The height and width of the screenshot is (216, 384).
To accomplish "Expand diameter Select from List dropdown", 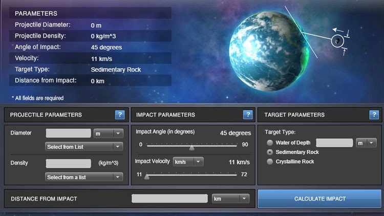I will tap(84, 147).
